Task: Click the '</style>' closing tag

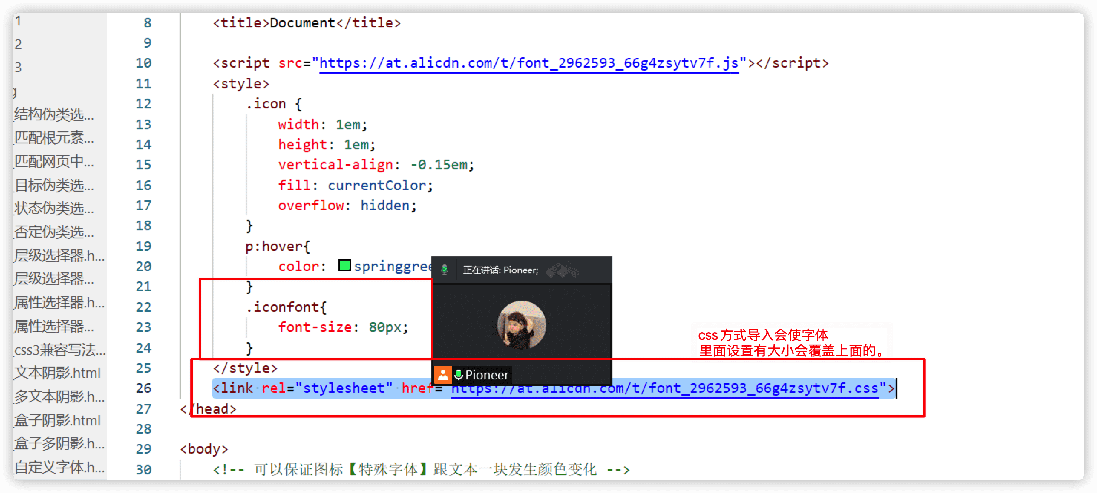Action: click(245, 368)
